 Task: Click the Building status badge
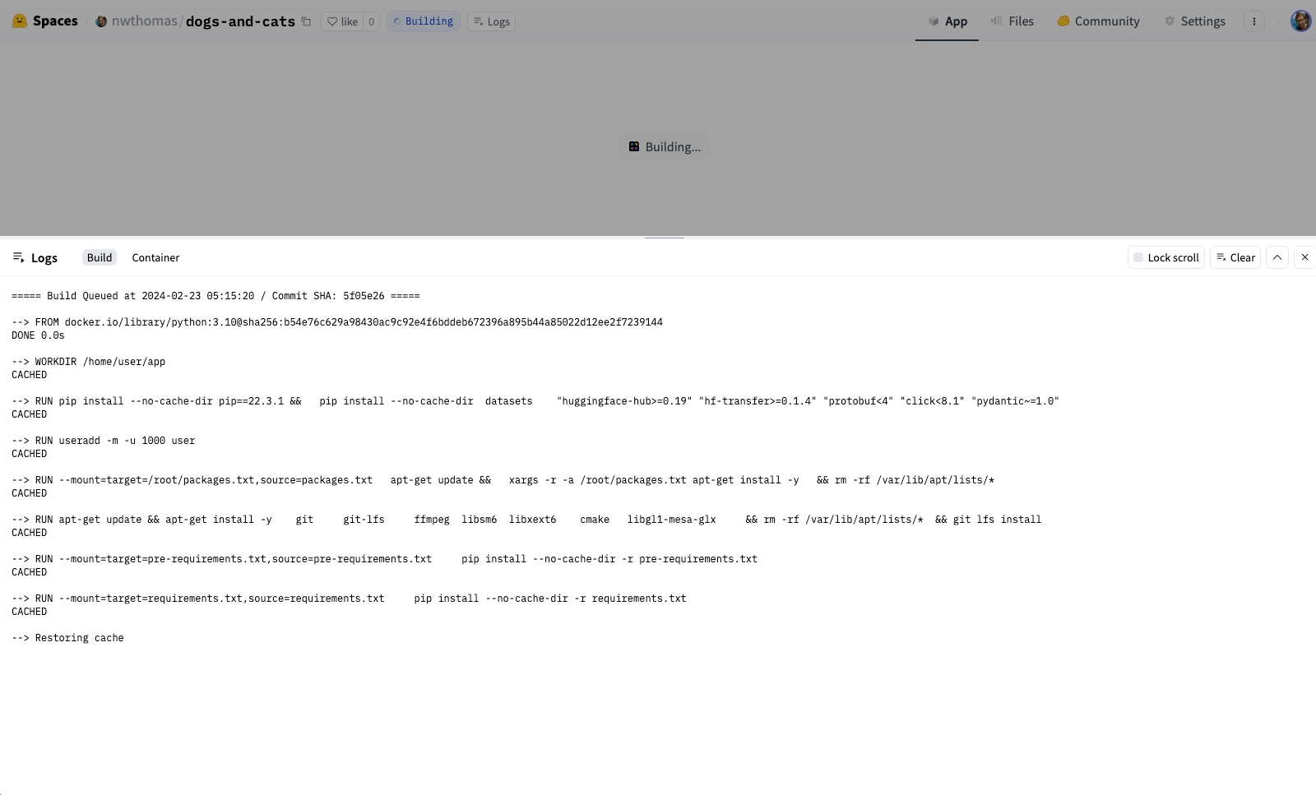[423, 21]
